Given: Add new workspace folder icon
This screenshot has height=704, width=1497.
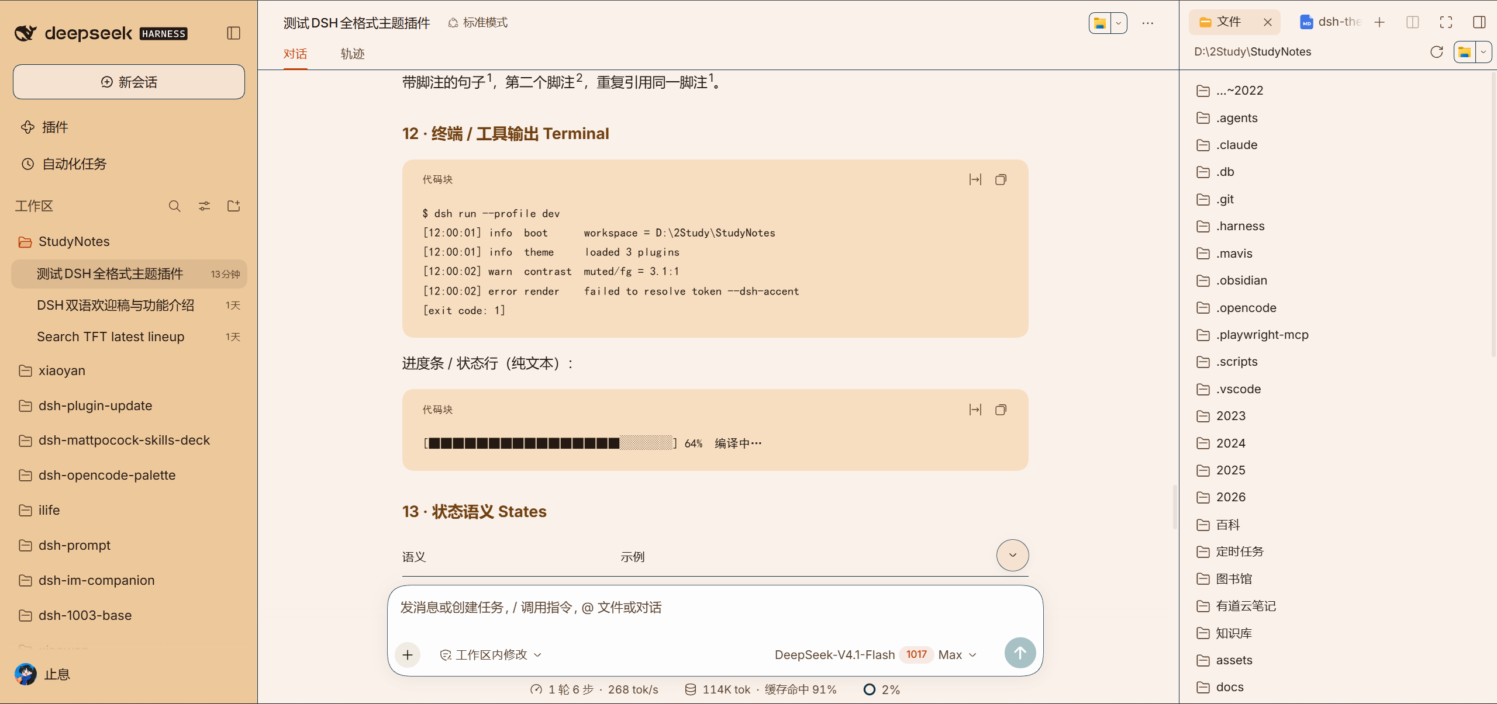Looking at the screenshot, I should point(234,206).
